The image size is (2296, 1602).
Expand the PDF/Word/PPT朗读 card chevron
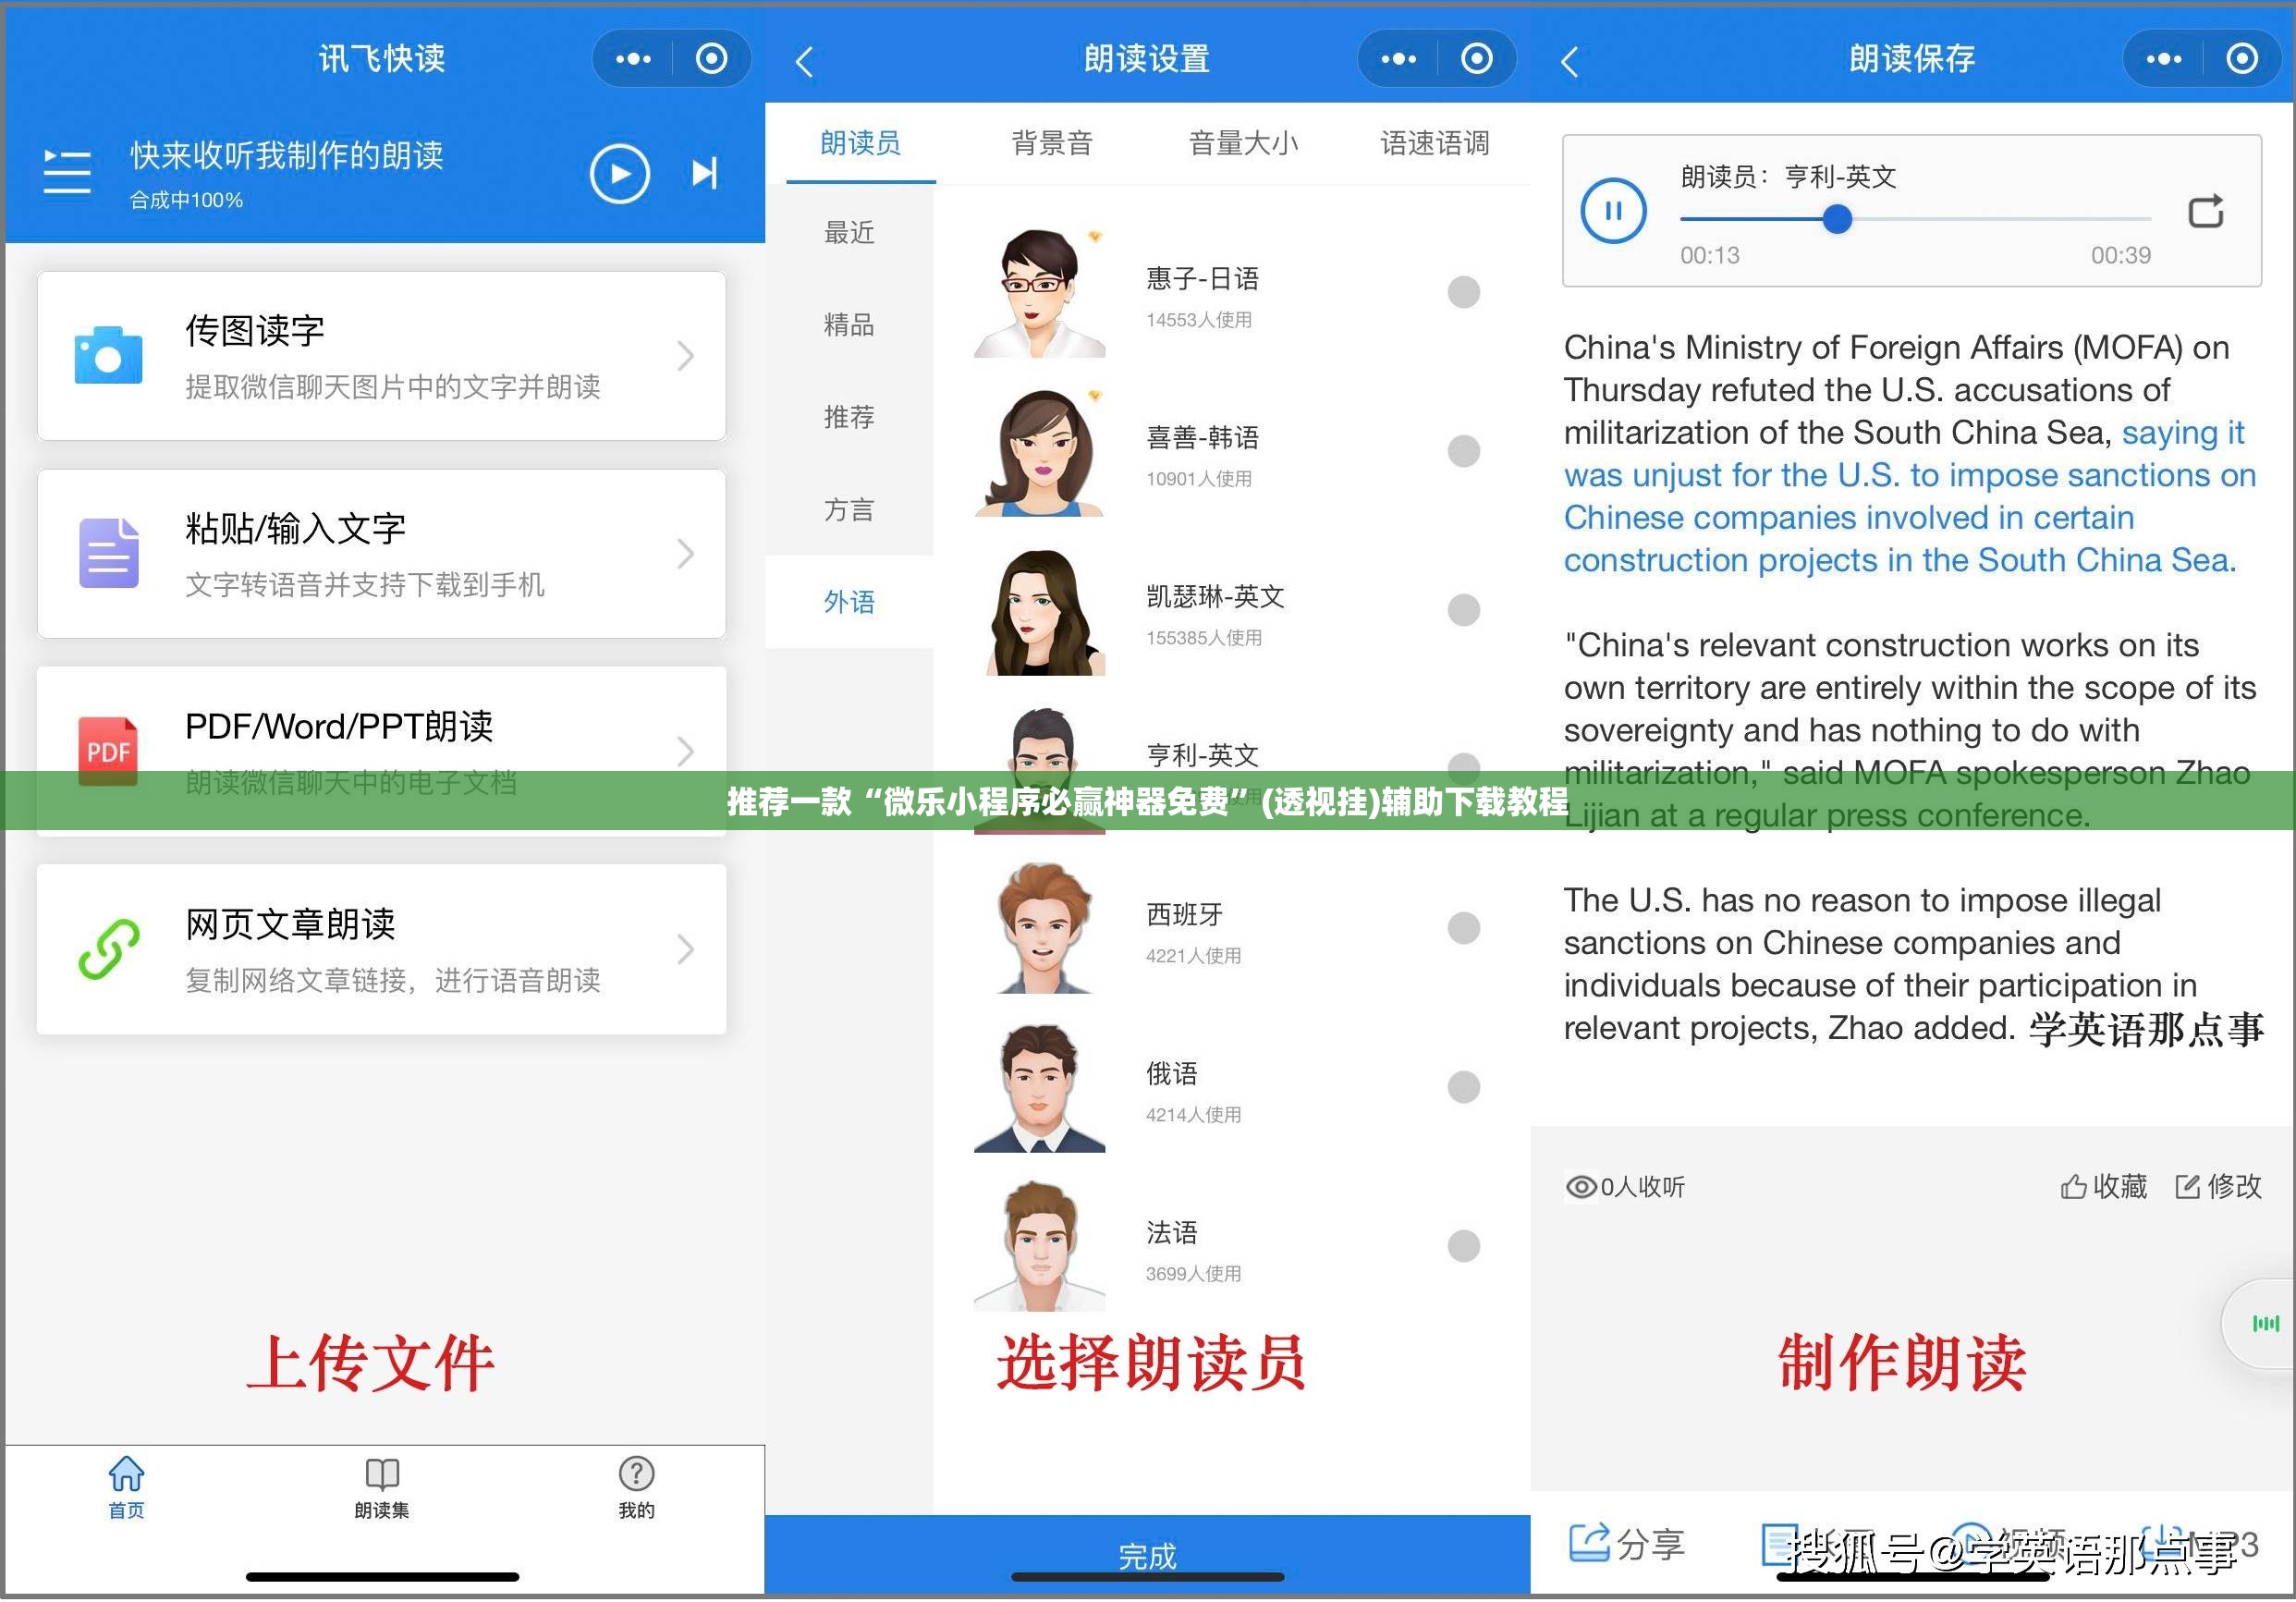tap(685, 751)
